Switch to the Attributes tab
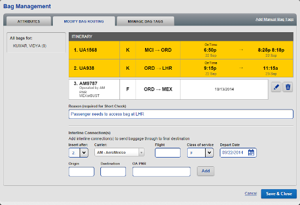This screenshot has width=300, height=205. [29, 21]
